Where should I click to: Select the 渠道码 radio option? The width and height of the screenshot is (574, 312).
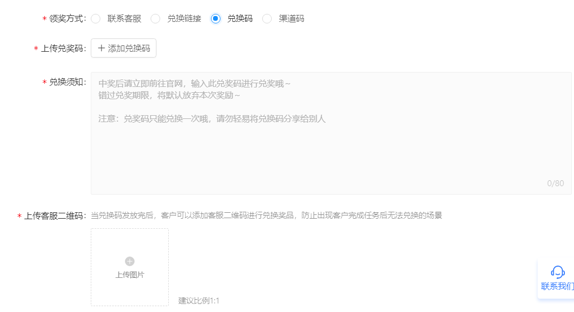[x=267, y=19]
